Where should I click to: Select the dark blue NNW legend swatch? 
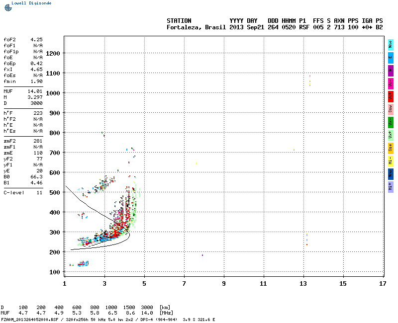(391, 174)
